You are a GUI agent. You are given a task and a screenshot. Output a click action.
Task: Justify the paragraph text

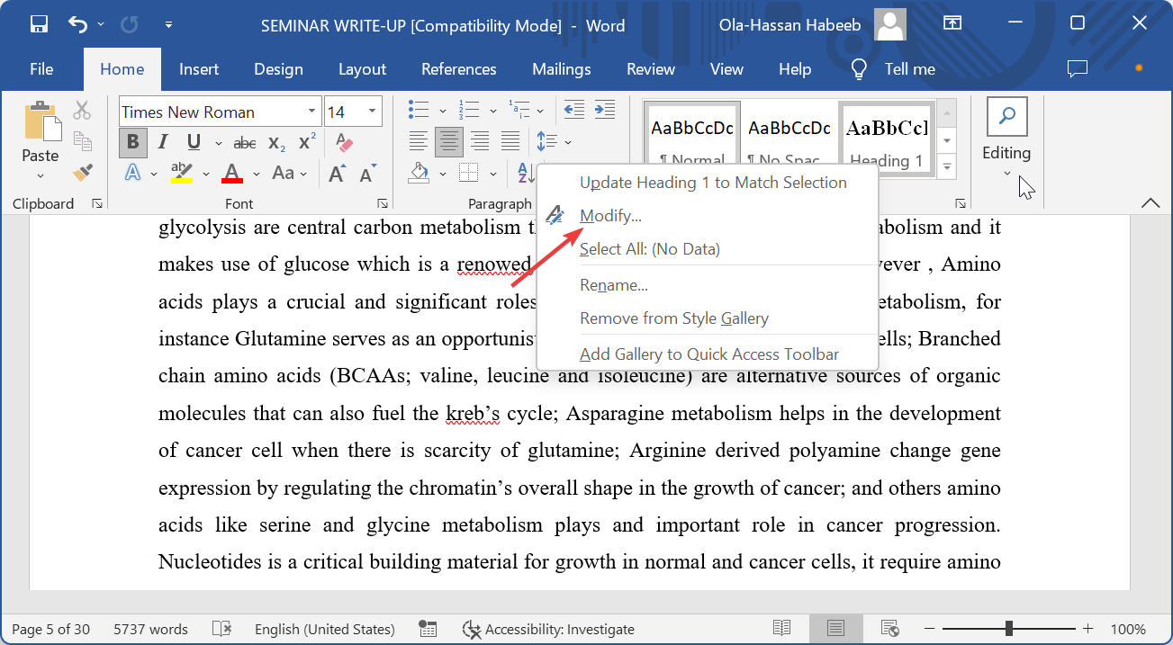tap(510, 141)
